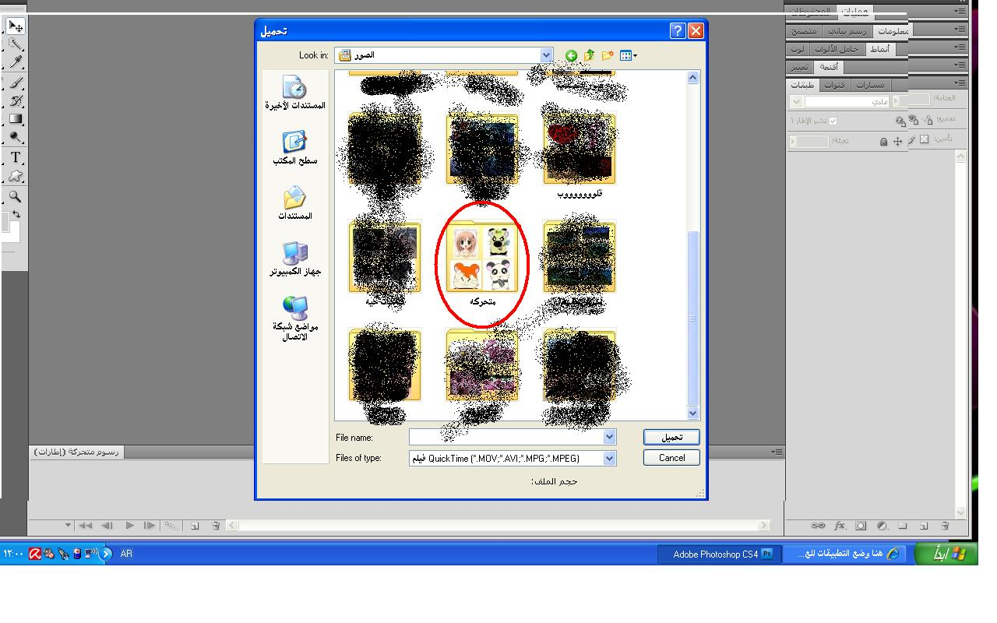This screenshot has width=997, height=623.
Task: Open the view menu dropdown in dialog
Action: [x=629, y=55]
